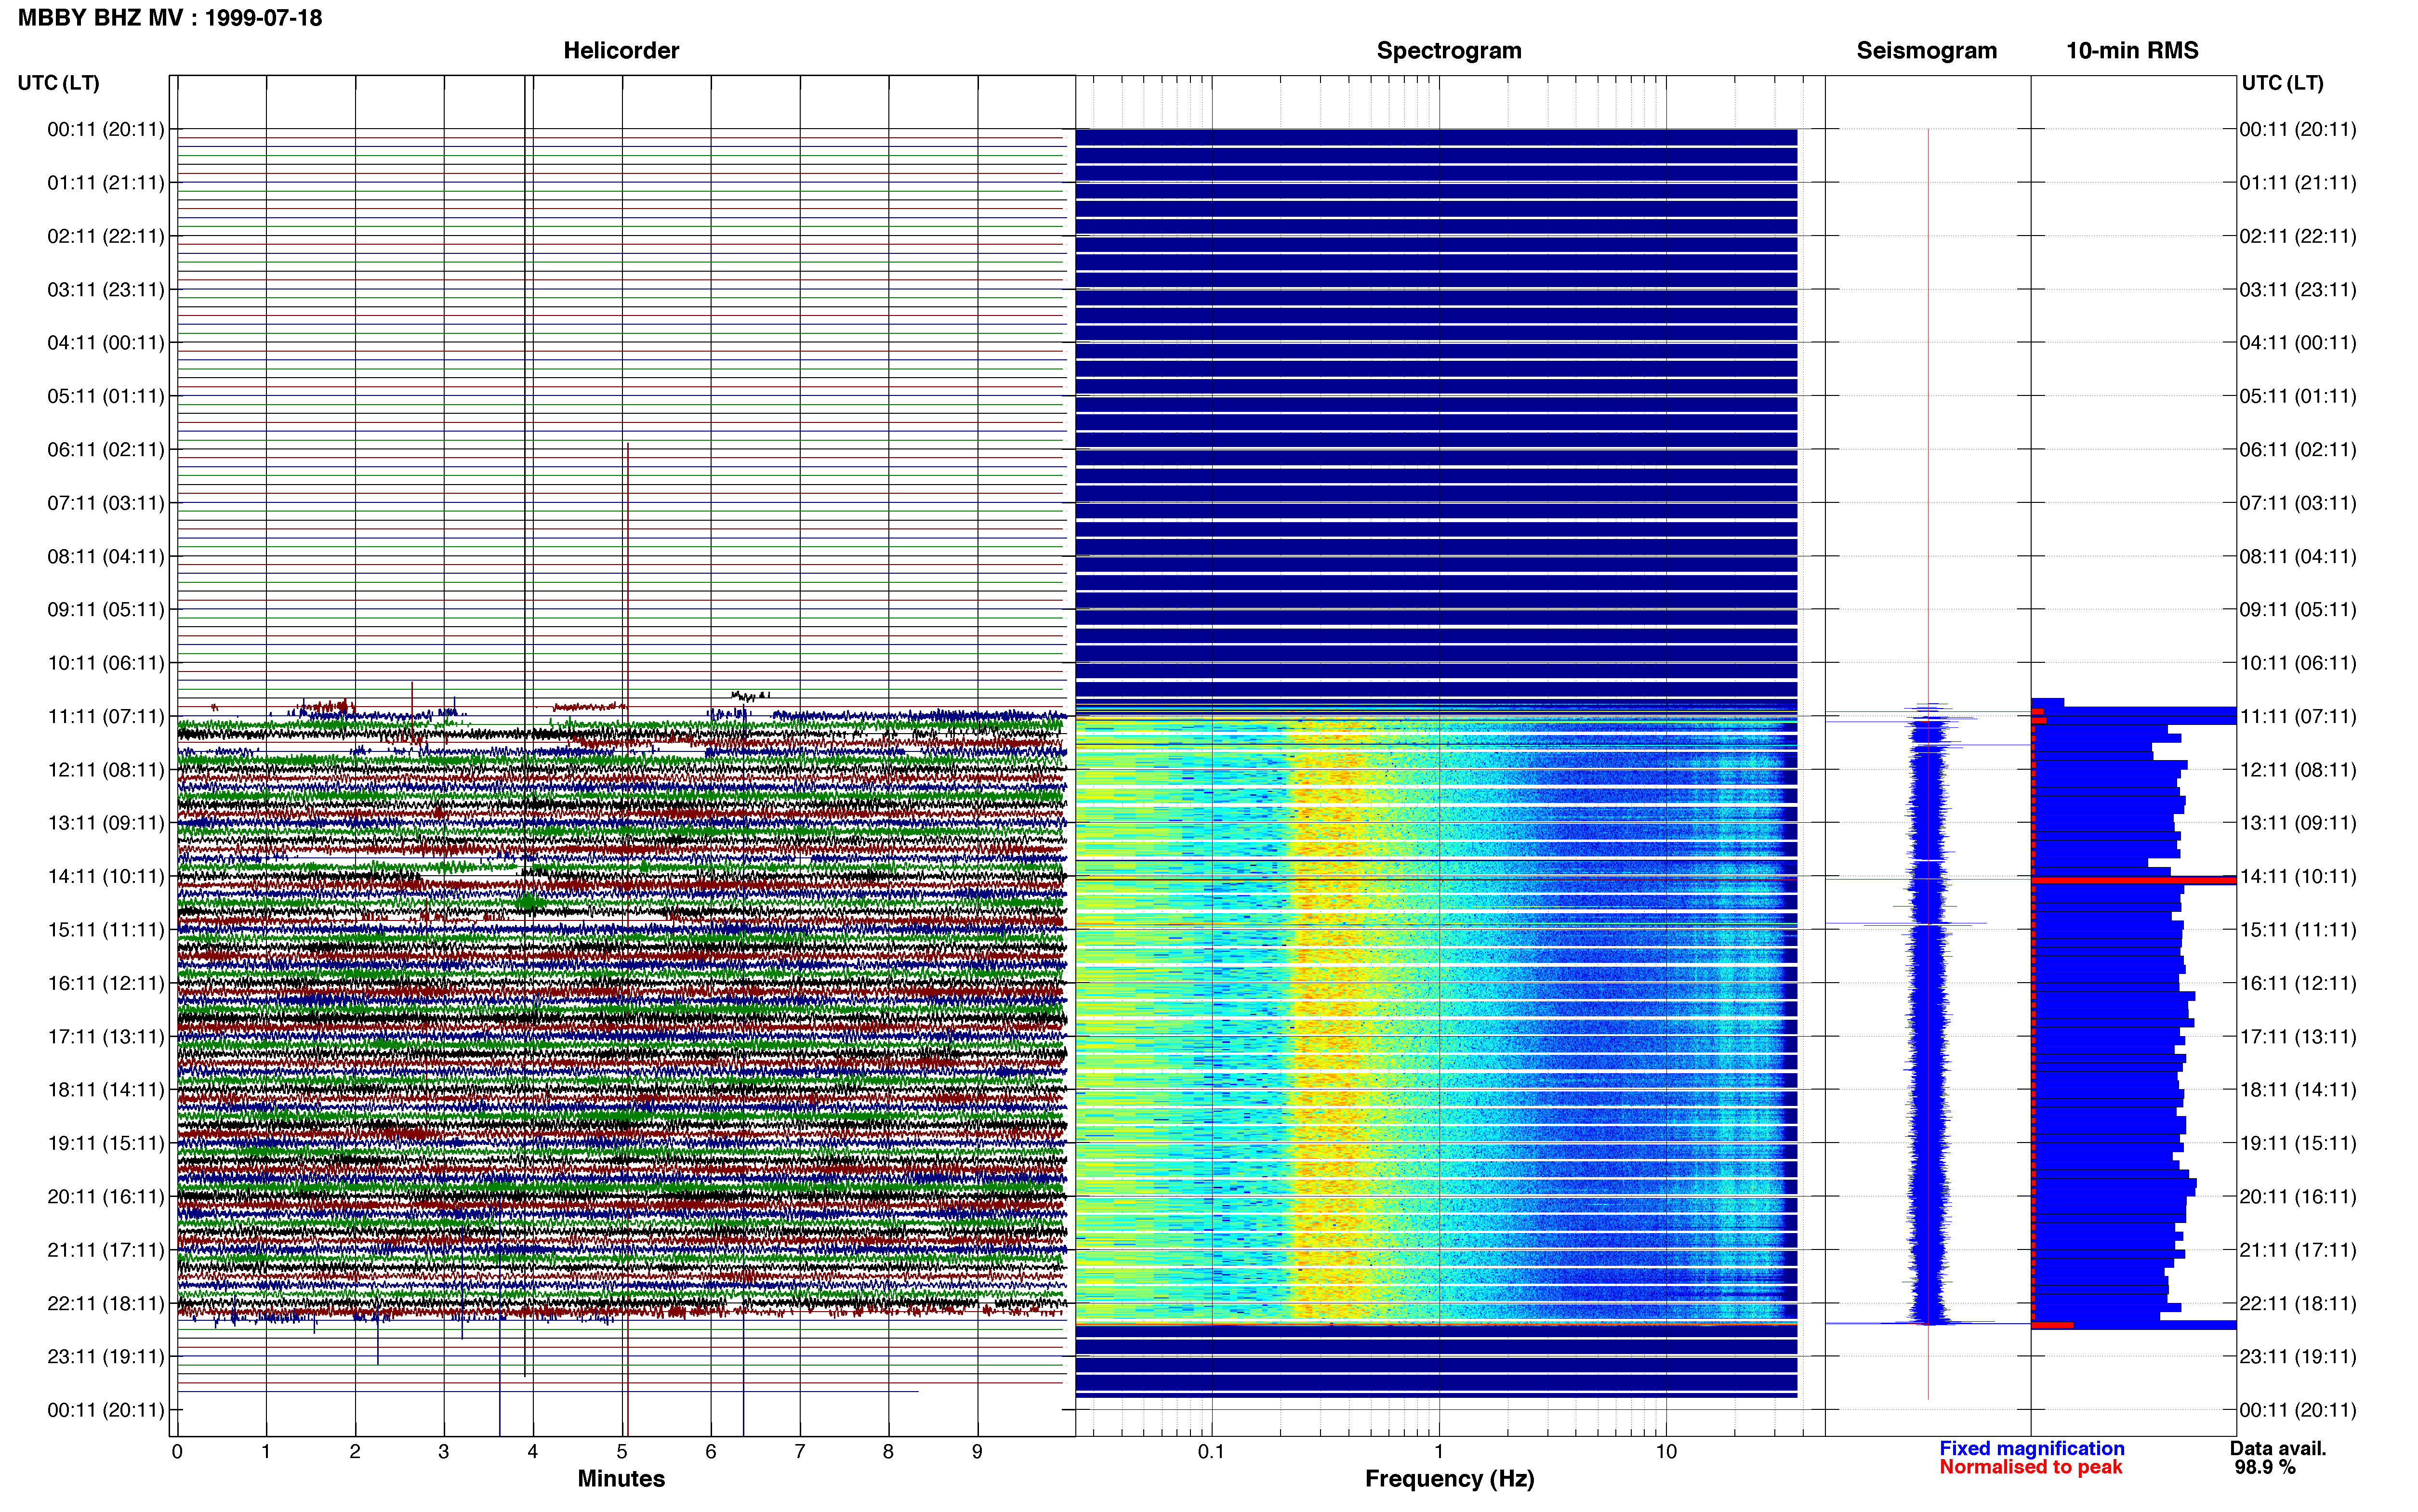Click the left time label '04:11 (00:11)'
This screenshot has height=1512, width=2418.
[106, 343]
